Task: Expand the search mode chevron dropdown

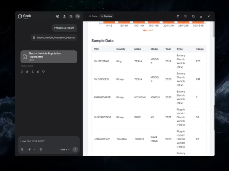Action: coord(35,149)
